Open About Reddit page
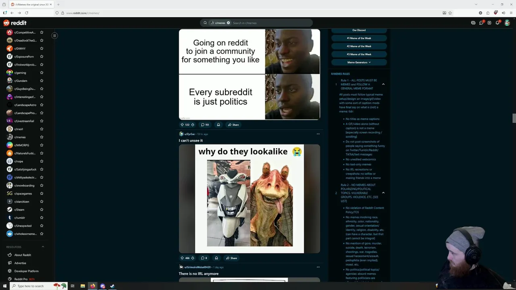 coord(23,255)
